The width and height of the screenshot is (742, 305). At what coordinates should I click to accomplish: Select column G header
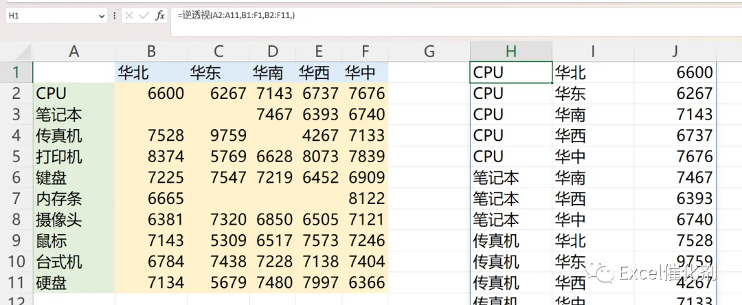(429, 51)
